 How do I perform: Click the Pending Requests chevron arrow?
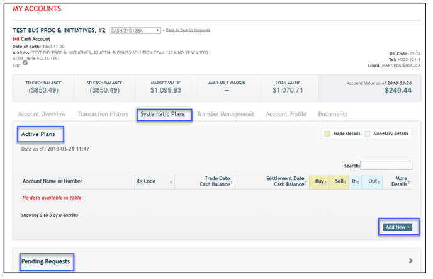[x=410, y=261]
